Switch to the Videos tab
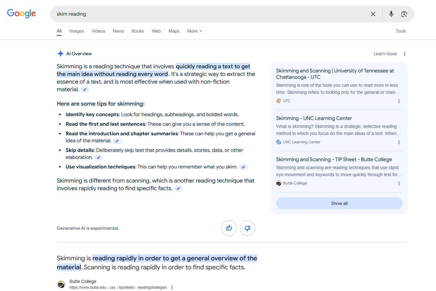 pyautogui.click(x=98, y=31)
